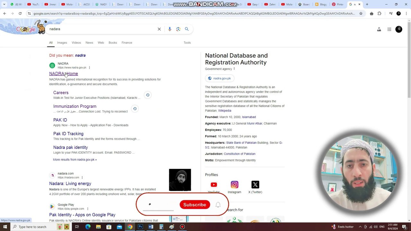Open the Chrome three-dot menu

(x=407, y=13)
